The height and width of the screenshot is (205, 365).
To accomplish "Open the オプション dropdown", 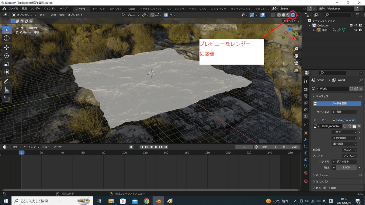I will pos(290,21).
